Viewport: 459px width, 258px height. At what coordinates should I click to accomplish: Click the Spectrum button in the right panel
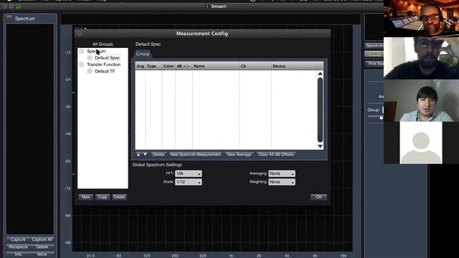point(374,46)
